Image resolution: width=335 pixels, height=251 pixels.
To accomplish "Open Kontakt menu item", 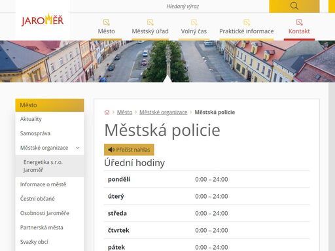I will (299, 31).
